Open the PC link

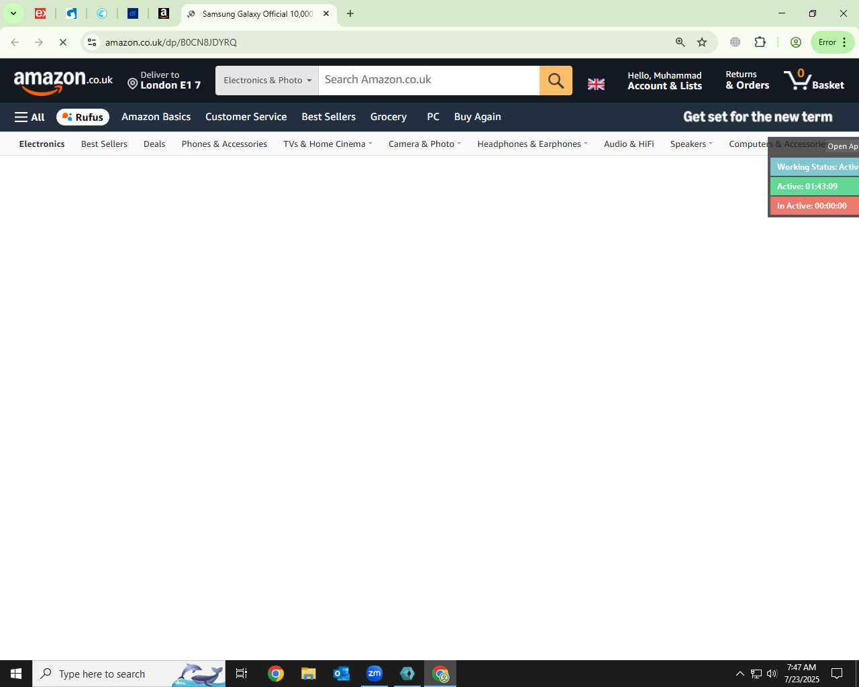click(x=433, y=117)
